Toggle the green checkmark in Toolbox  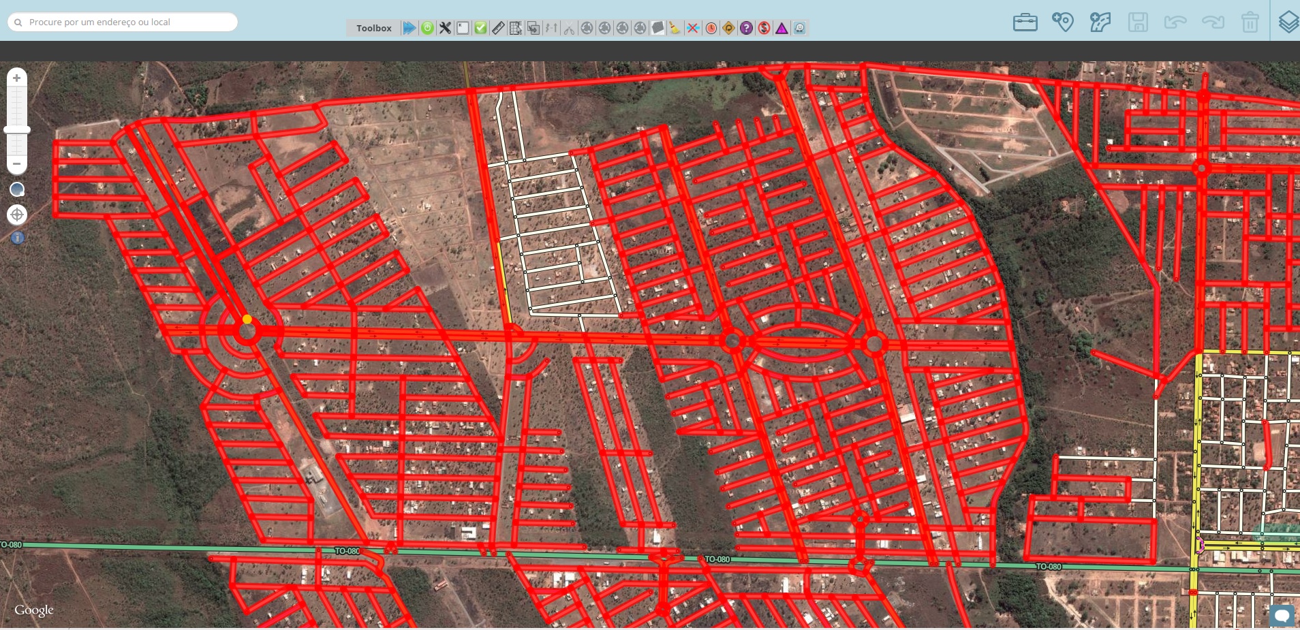[480, 28]
